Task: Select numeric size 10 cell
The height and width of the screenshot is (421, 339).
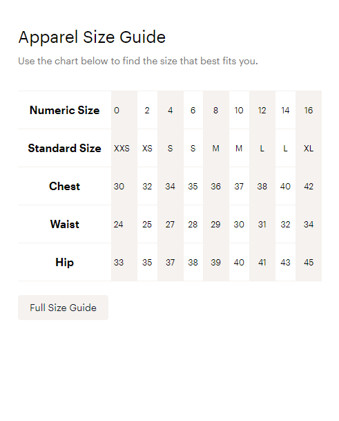Action: coord(239,110)
